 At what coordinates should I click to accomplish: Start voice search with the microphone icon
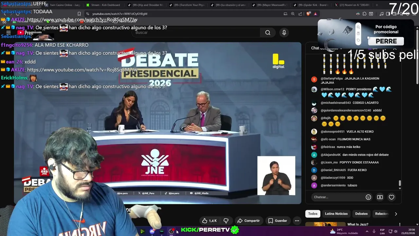point(284,32)
